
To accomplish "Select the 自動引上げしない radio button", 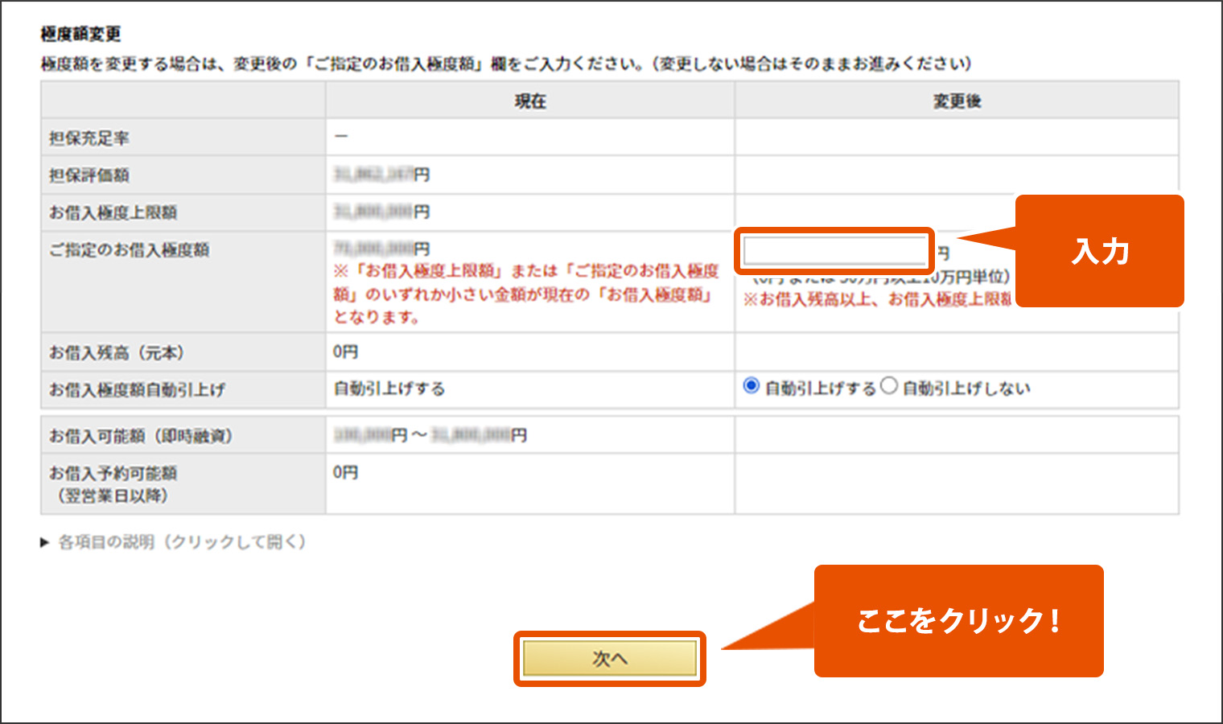I will tap(888, 386).
